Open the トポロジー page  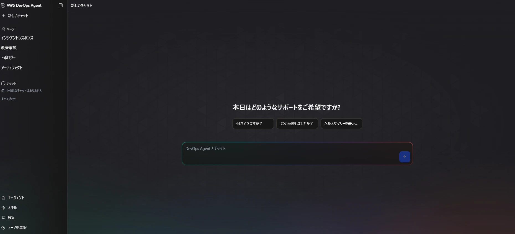8,58
